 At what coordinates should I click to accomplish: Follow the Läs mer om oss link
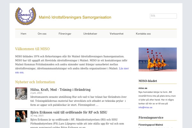tap(124, 68)
